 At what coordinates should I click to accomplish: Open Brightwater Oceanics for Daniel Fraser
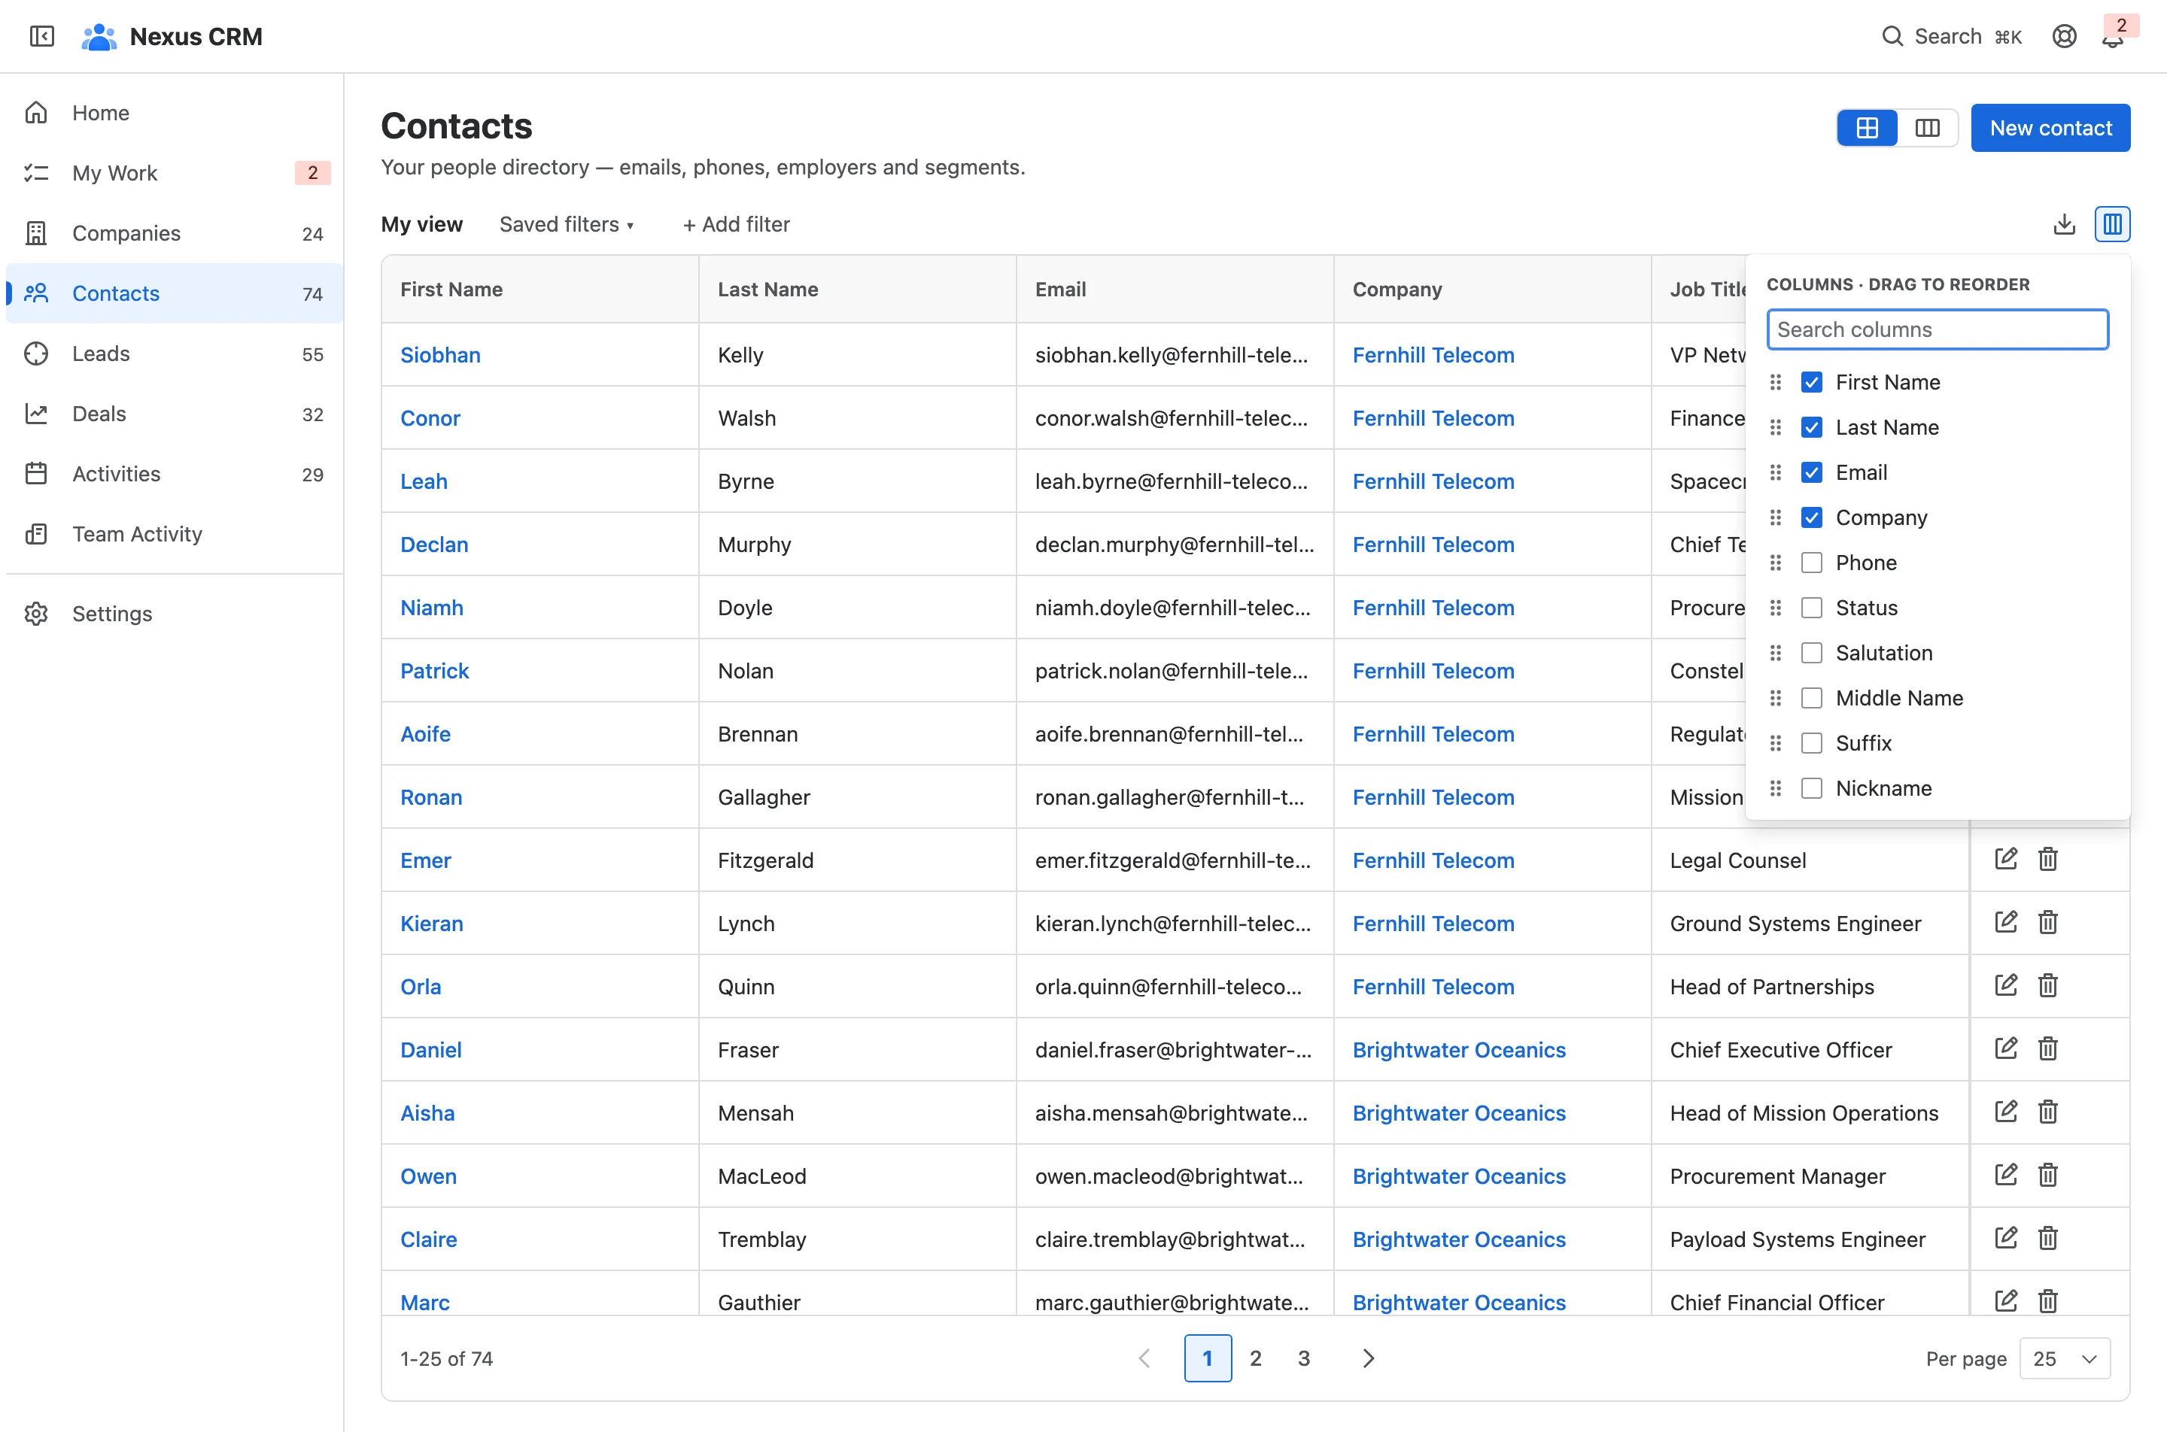point(1458,1049)
